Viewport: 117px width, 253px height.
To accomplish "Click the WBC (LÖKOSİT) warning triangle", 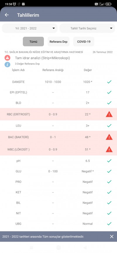I will point(109,149).
